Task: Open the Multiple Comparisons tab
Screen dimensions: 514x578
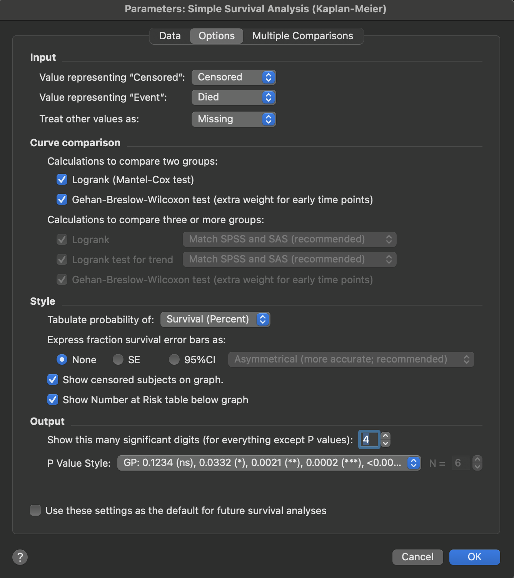Action: pyautogui.click(x=302, y=36)
